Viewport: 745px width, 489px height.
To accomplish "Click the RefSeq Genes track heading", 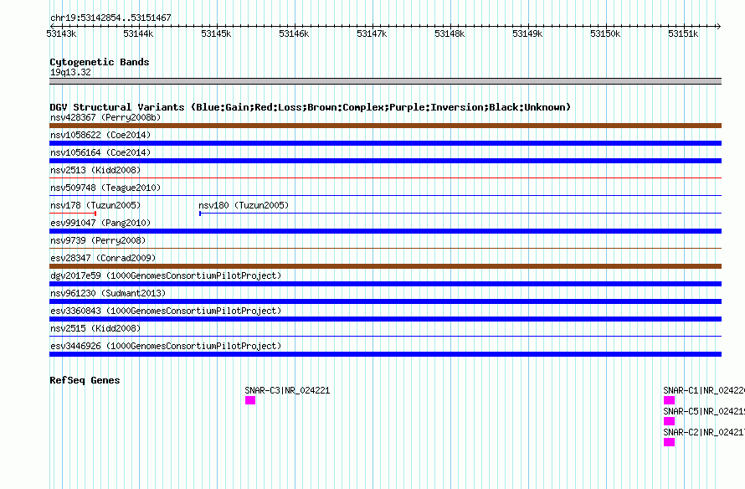I will pos(85,380).
